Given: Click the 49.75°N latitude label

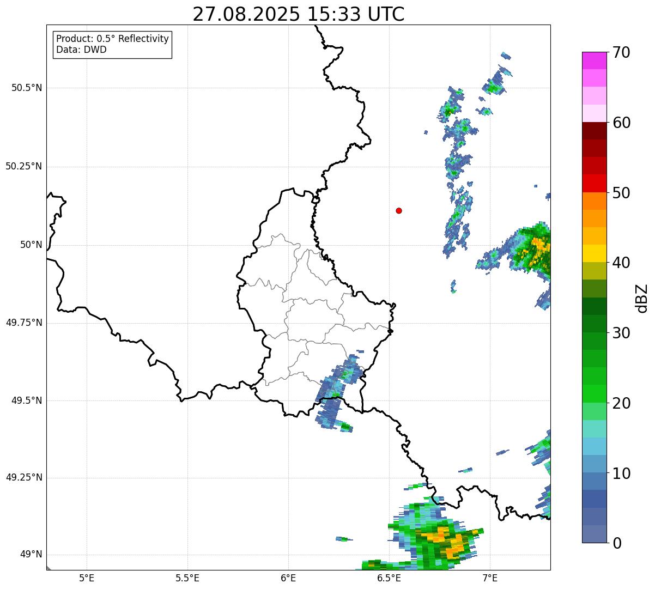Looking at the screenshot, I should coord(23,323).
